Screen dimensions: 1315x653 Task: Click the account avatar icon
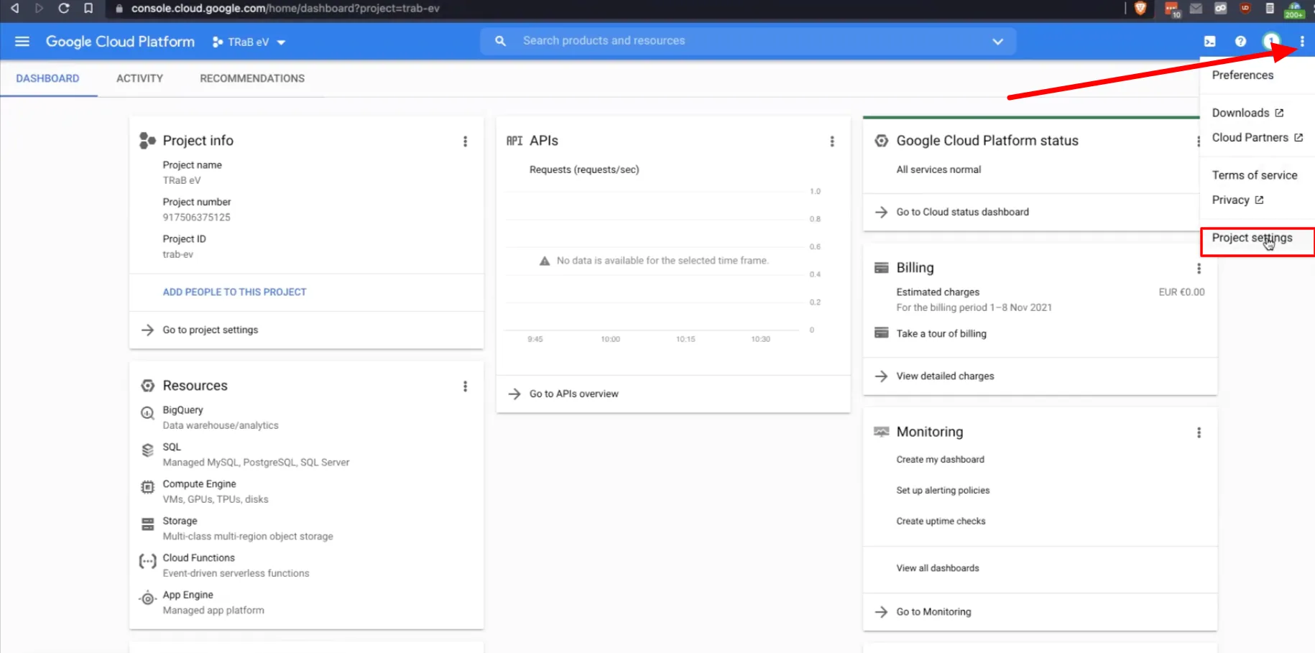pyautogui.click(x=1270, y=41)
